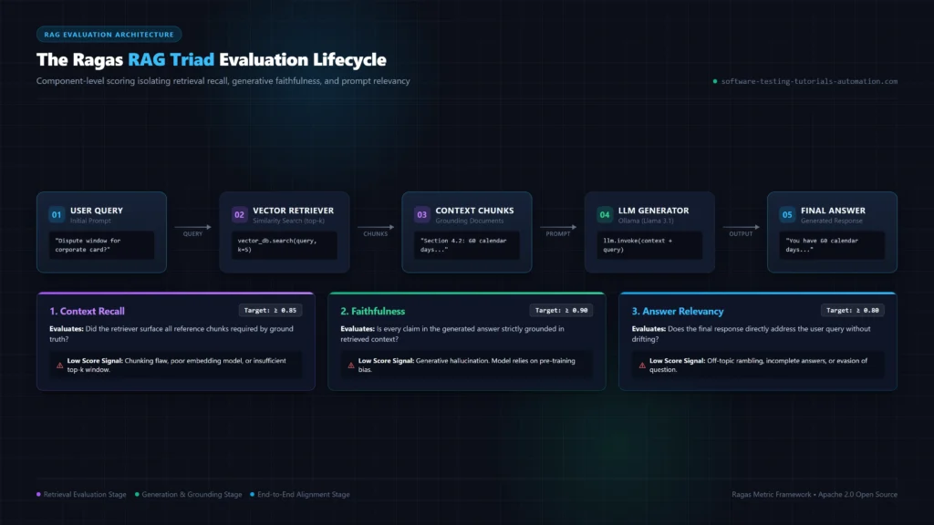Viewport: 934px width, 525px height.
Task: Select the 04 badge on LLM Generator
Action: point(605,215)
